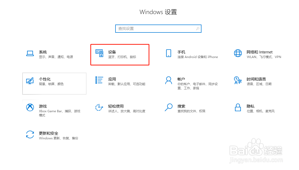Select the 时间和语言 clock-letter icon
299x170 pixels.
238,80
